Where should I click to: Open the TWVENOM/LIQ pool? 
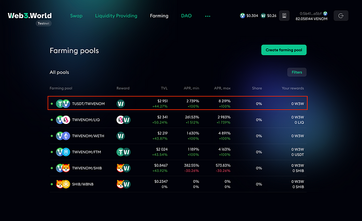pos(178,120)
